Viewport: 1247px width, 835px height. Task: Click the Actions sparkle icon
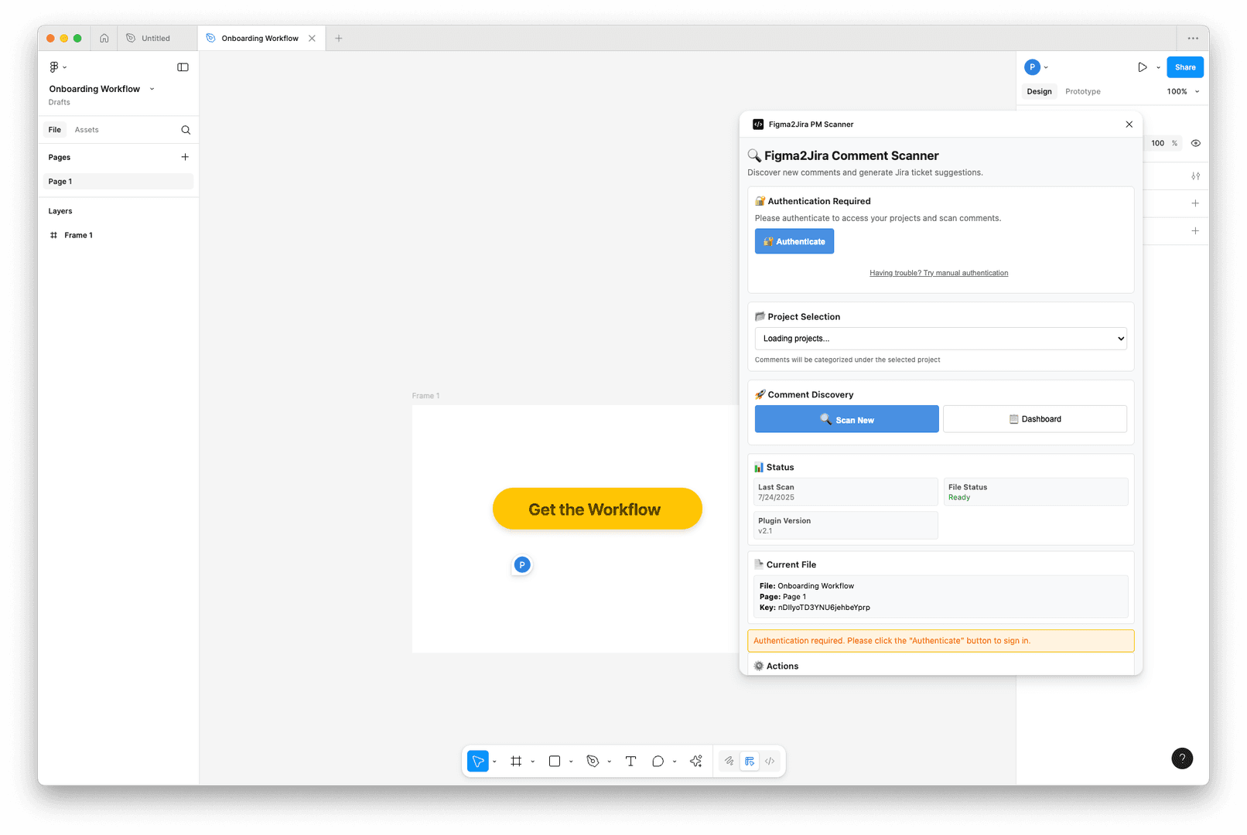click(695, 761)
